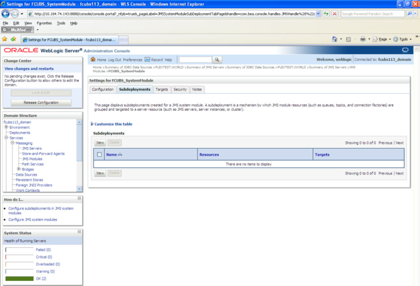
Task: Open the View menu
Action: click(28, 23)
